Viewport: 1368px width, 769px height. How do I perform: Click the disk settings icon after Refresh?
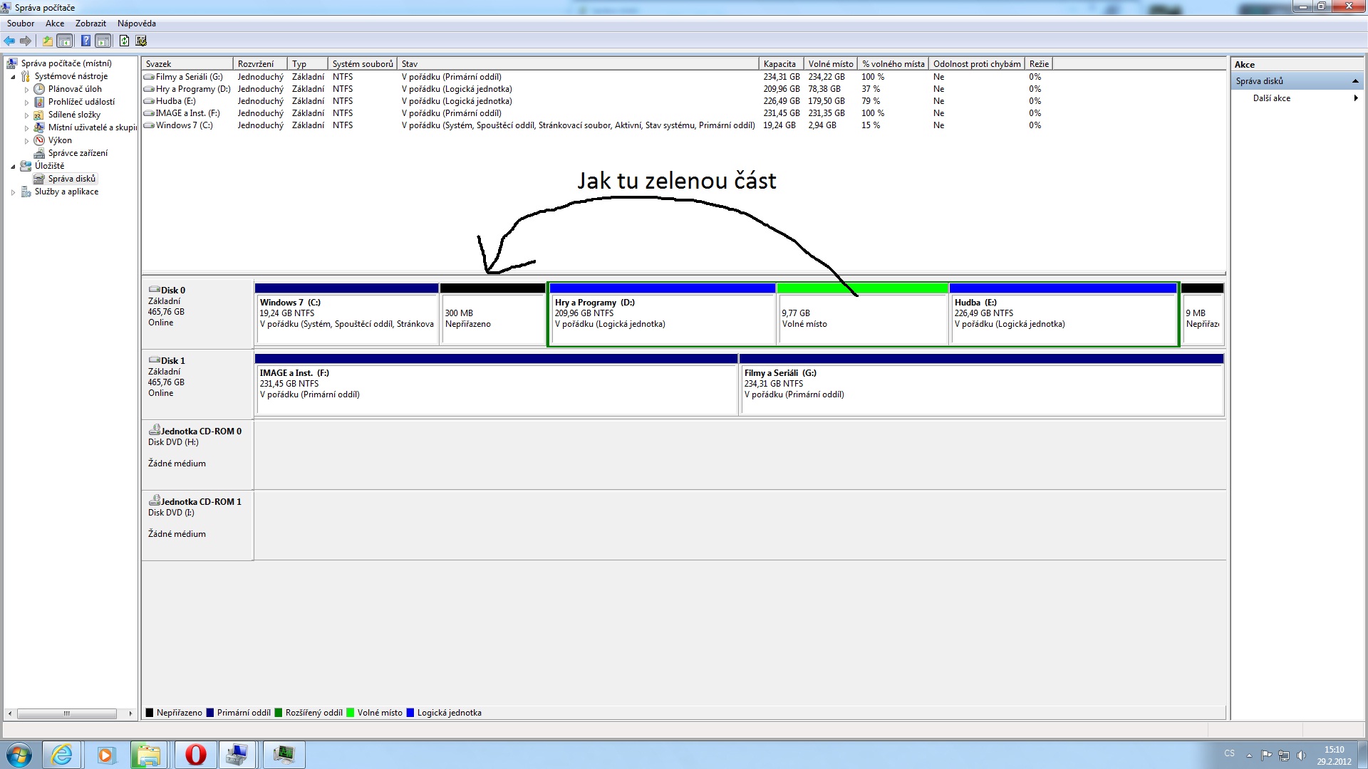coord(141,41)
